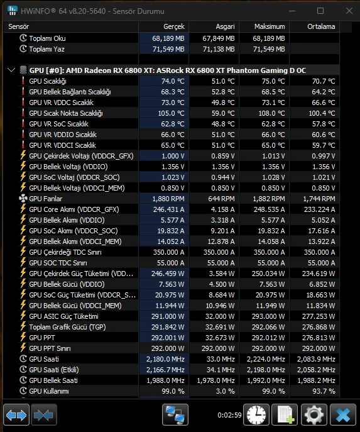Screen dimensions: 360x432
Task: Select the Toplam Grafik Gücü (TGP) row
Action: pos(172,327)
